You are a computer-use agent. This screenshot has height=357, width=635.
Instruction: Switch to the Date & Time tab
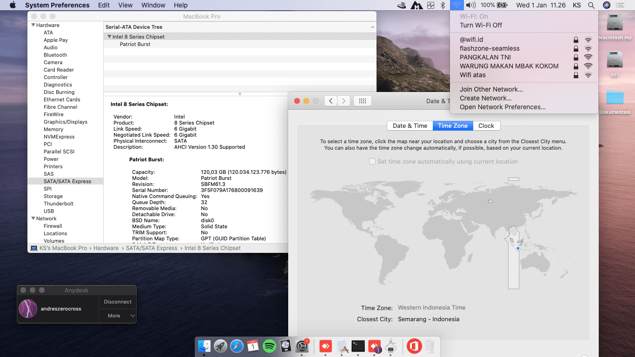(410, 126)
